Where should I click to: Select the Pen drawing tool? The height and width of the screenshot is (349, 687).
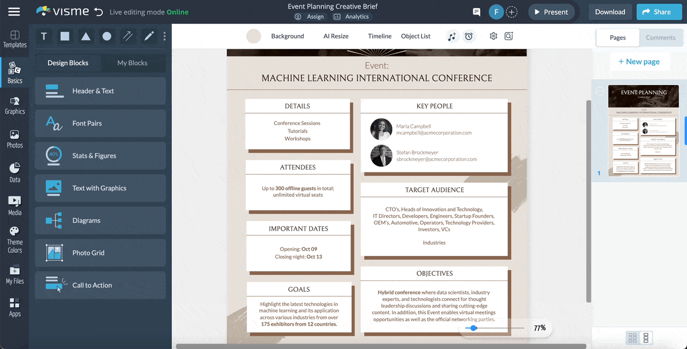click(148, 36)
